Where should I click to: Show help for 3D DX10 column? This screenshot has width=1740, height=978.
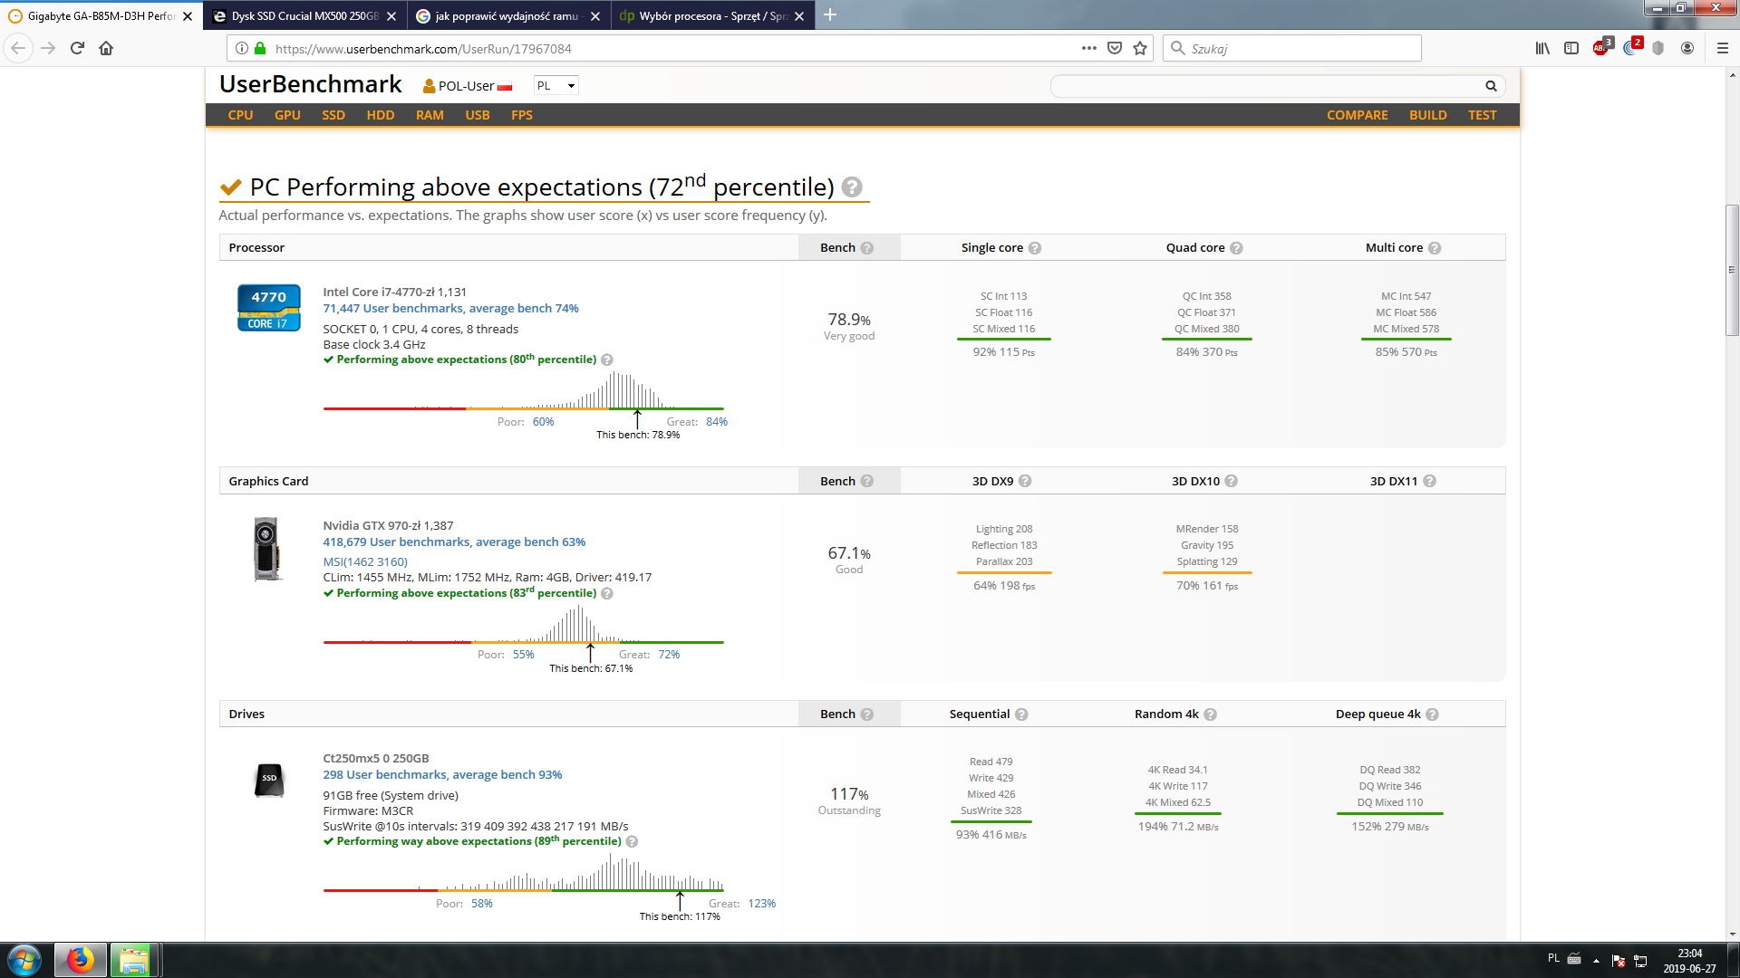click(x=1231, y=481)
